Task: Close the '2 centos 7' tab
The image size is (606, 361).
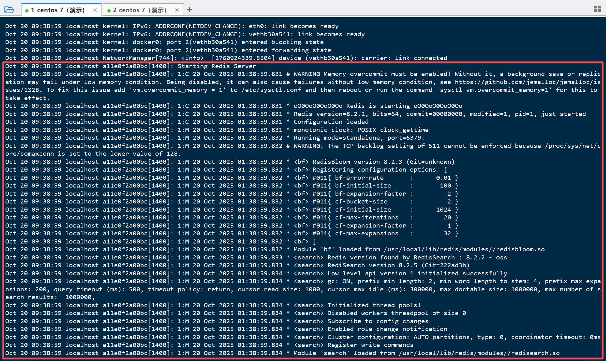Action: (177, 10)
